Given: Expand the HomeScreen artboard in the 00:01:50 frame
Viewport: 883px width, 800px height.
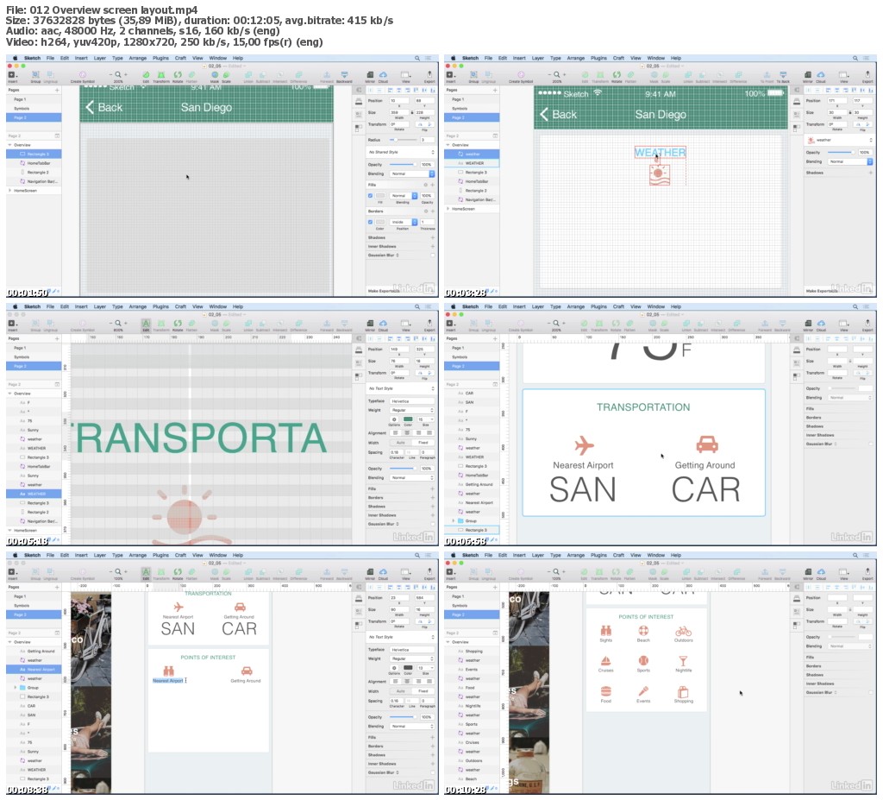Looking at the screenshot, I should [9, 191].
